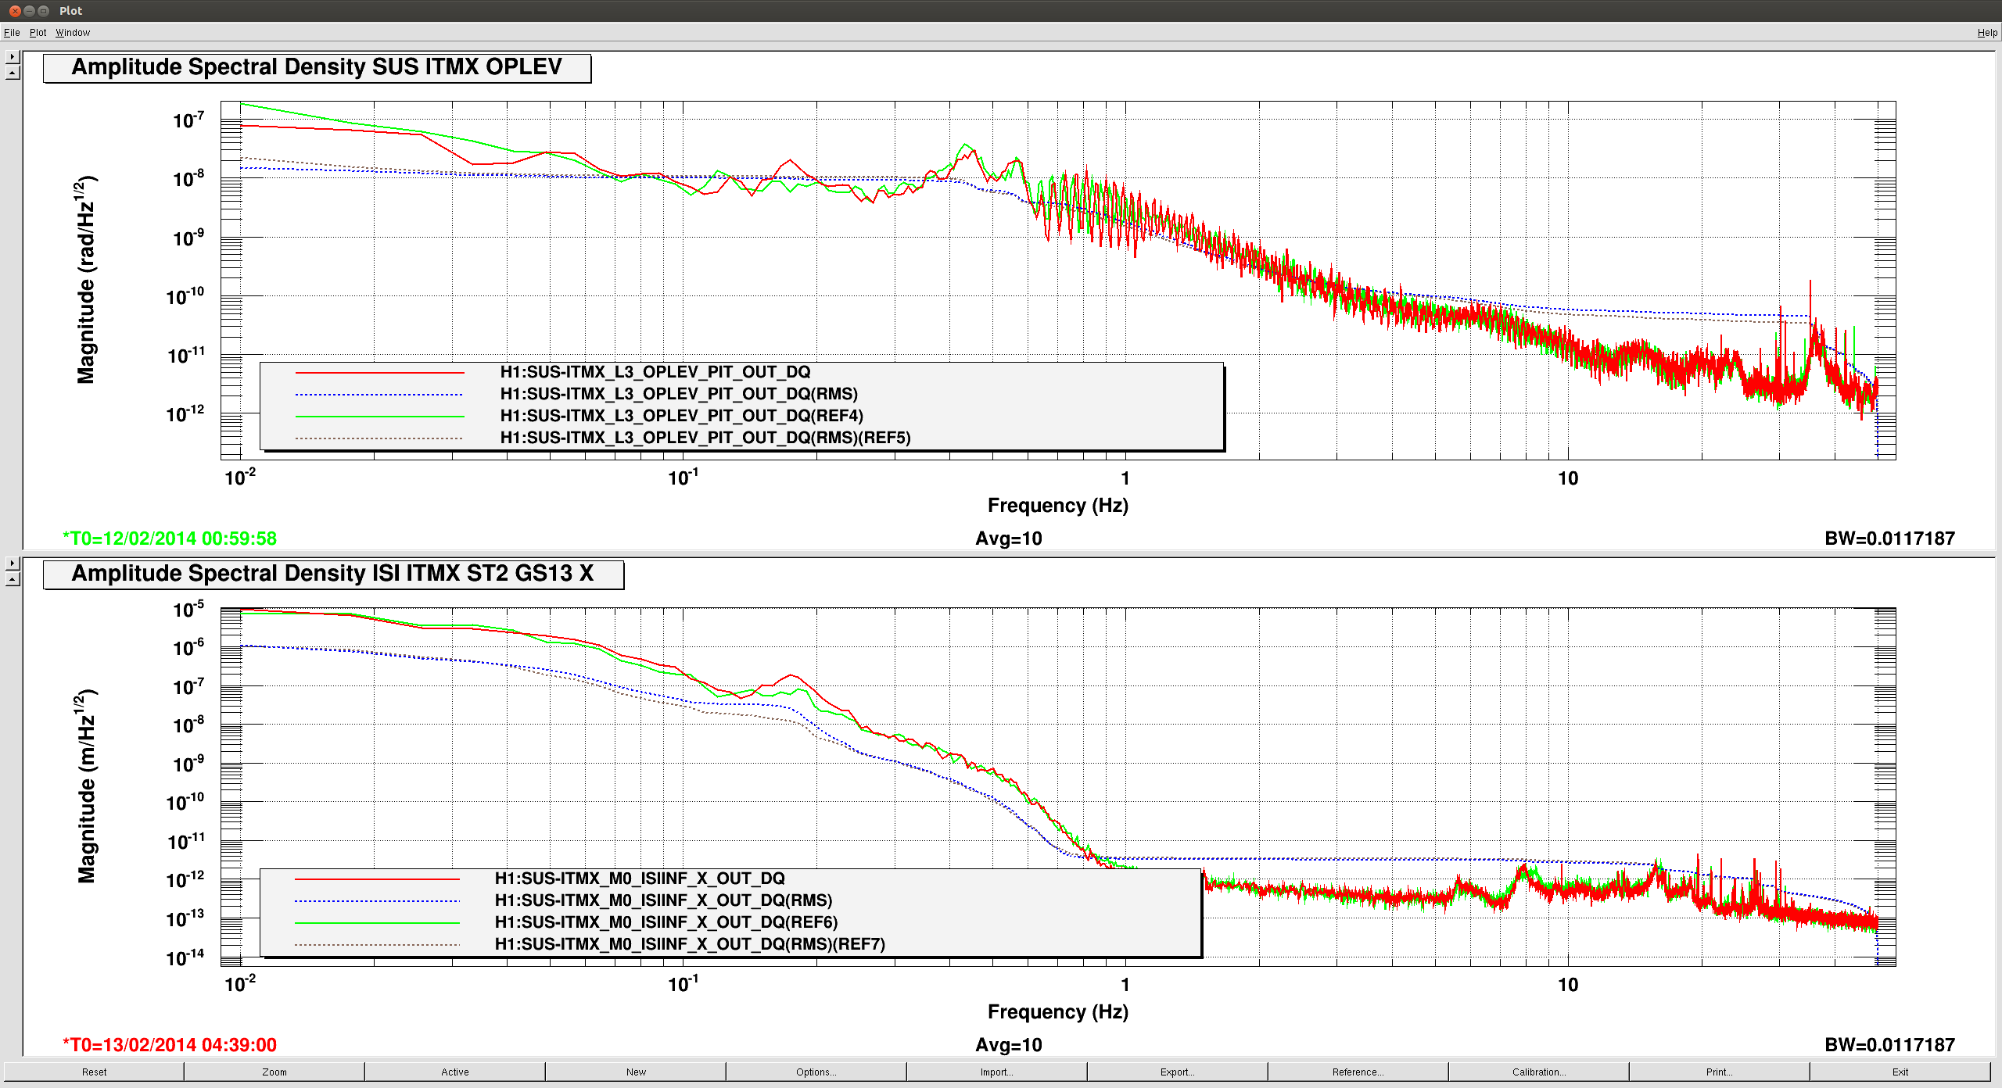Open the Calibration... dialog
The height and width of the screenshot is (1088, 2002).
(x=1539, y=1072)
